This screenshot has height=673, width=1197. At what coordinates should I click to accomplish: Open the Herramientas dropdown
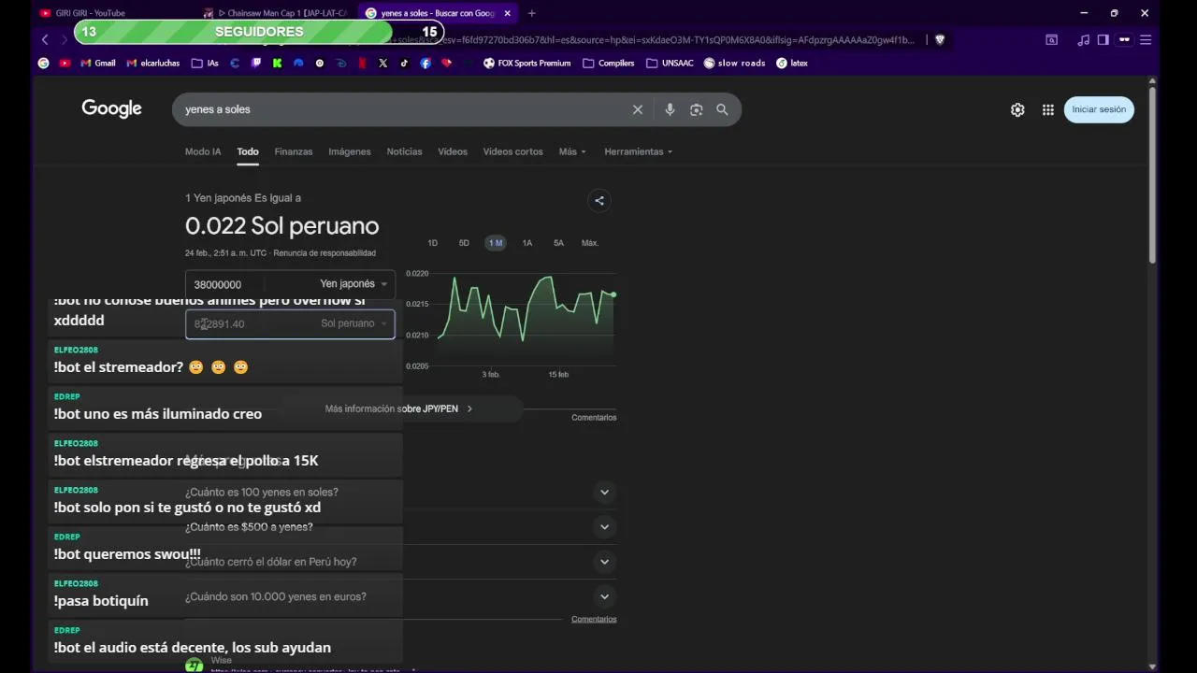639,151
